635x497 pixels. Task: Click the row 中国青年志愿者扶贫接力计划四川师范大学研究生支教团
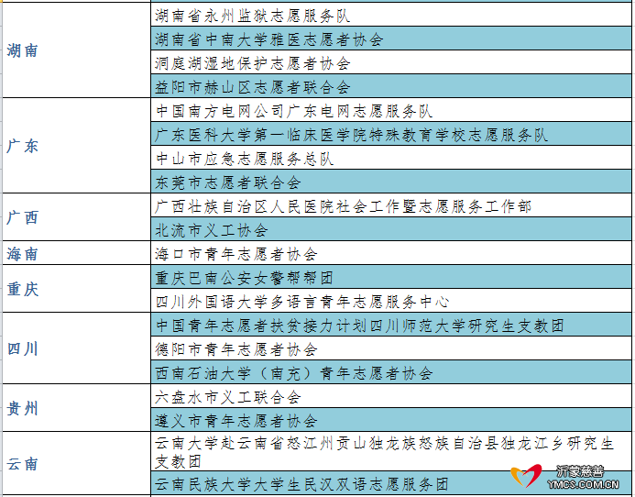click(x=391, y=325)
